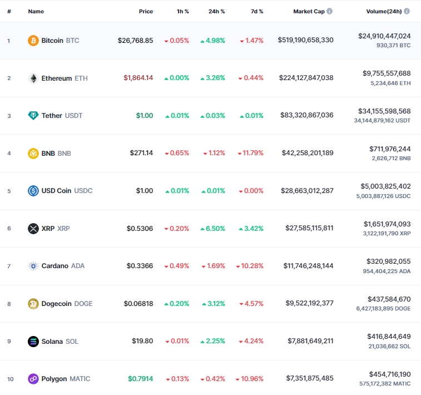Click Cardano price $0.3366
Image resolution: width=421 pixels, height=395 pixels.
(x=140, y=266)
